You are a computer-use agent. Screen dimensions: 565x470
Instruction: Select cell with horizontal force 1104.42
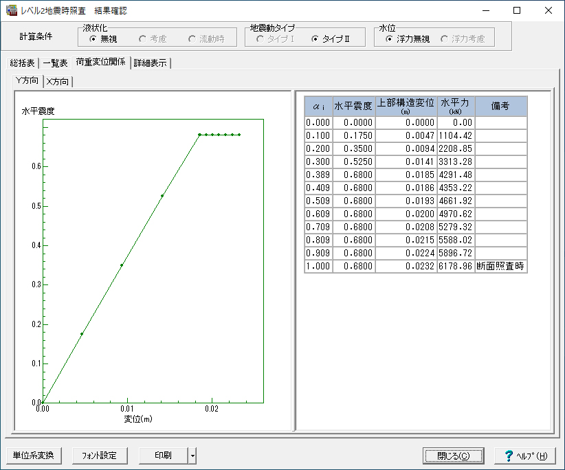click(456, 136)
